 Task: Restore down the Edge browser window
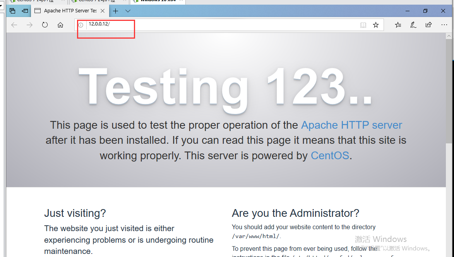coord(425,11)
